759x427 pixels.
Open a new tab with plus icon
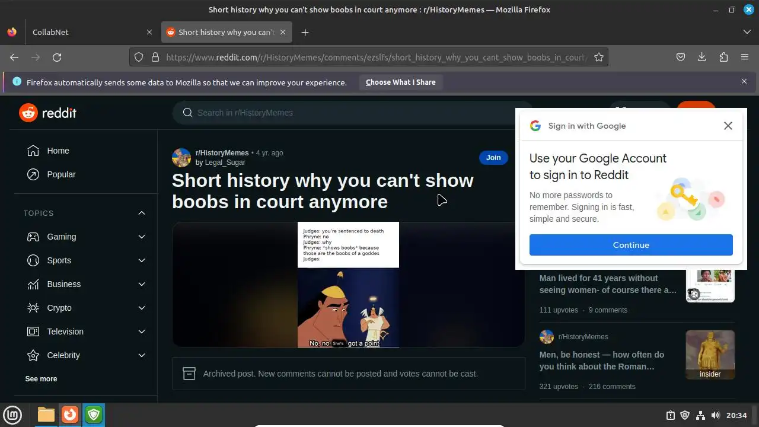pos(305,32)
